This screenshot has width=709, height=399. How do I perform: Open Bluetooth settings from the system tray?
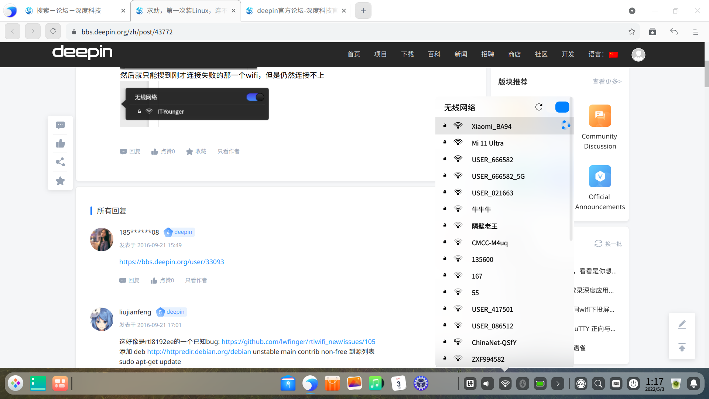[523, 383]
